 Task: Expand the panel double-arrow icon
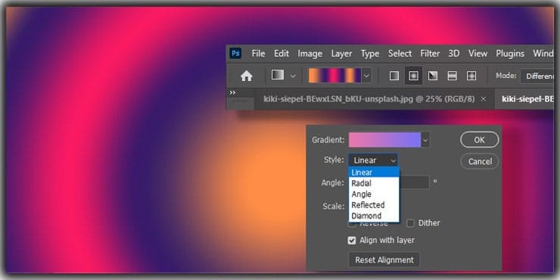click(232, 93)
